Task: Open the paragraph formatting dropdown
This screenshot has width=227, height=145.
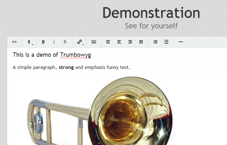Action: click(x=29, y=42)
